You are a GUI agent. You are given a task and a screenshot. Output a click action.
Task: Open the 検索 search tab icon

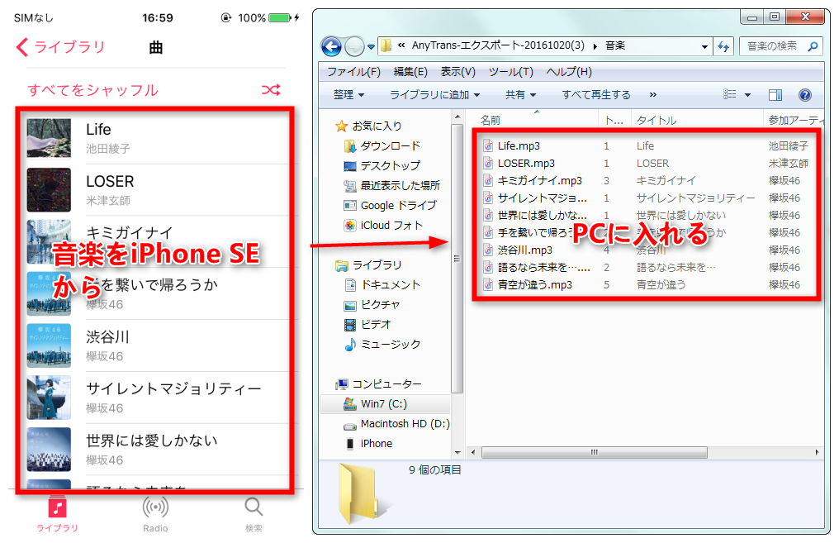[x=254, y=507]
